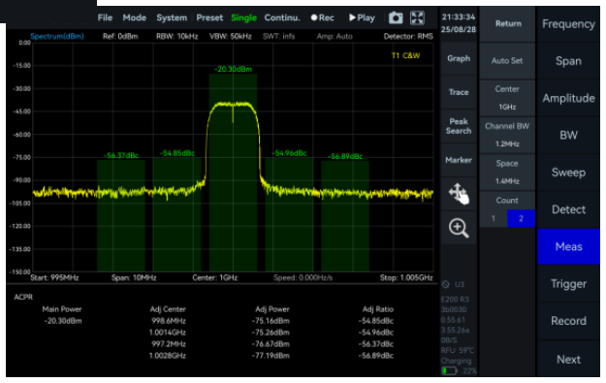Open the Sweep tab
The width and height of the screenshot is (606, 383).
[x=568, y=173]
